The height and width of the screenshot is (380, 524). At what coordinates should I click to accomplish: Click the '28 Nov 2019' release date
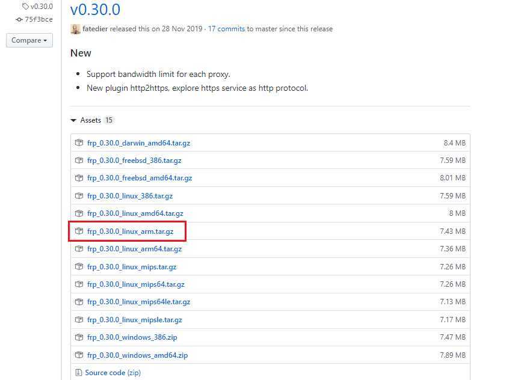point(182,29)
